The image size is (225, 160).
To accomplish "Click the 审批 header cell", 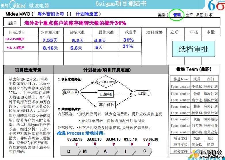I will tap(211, 32).
